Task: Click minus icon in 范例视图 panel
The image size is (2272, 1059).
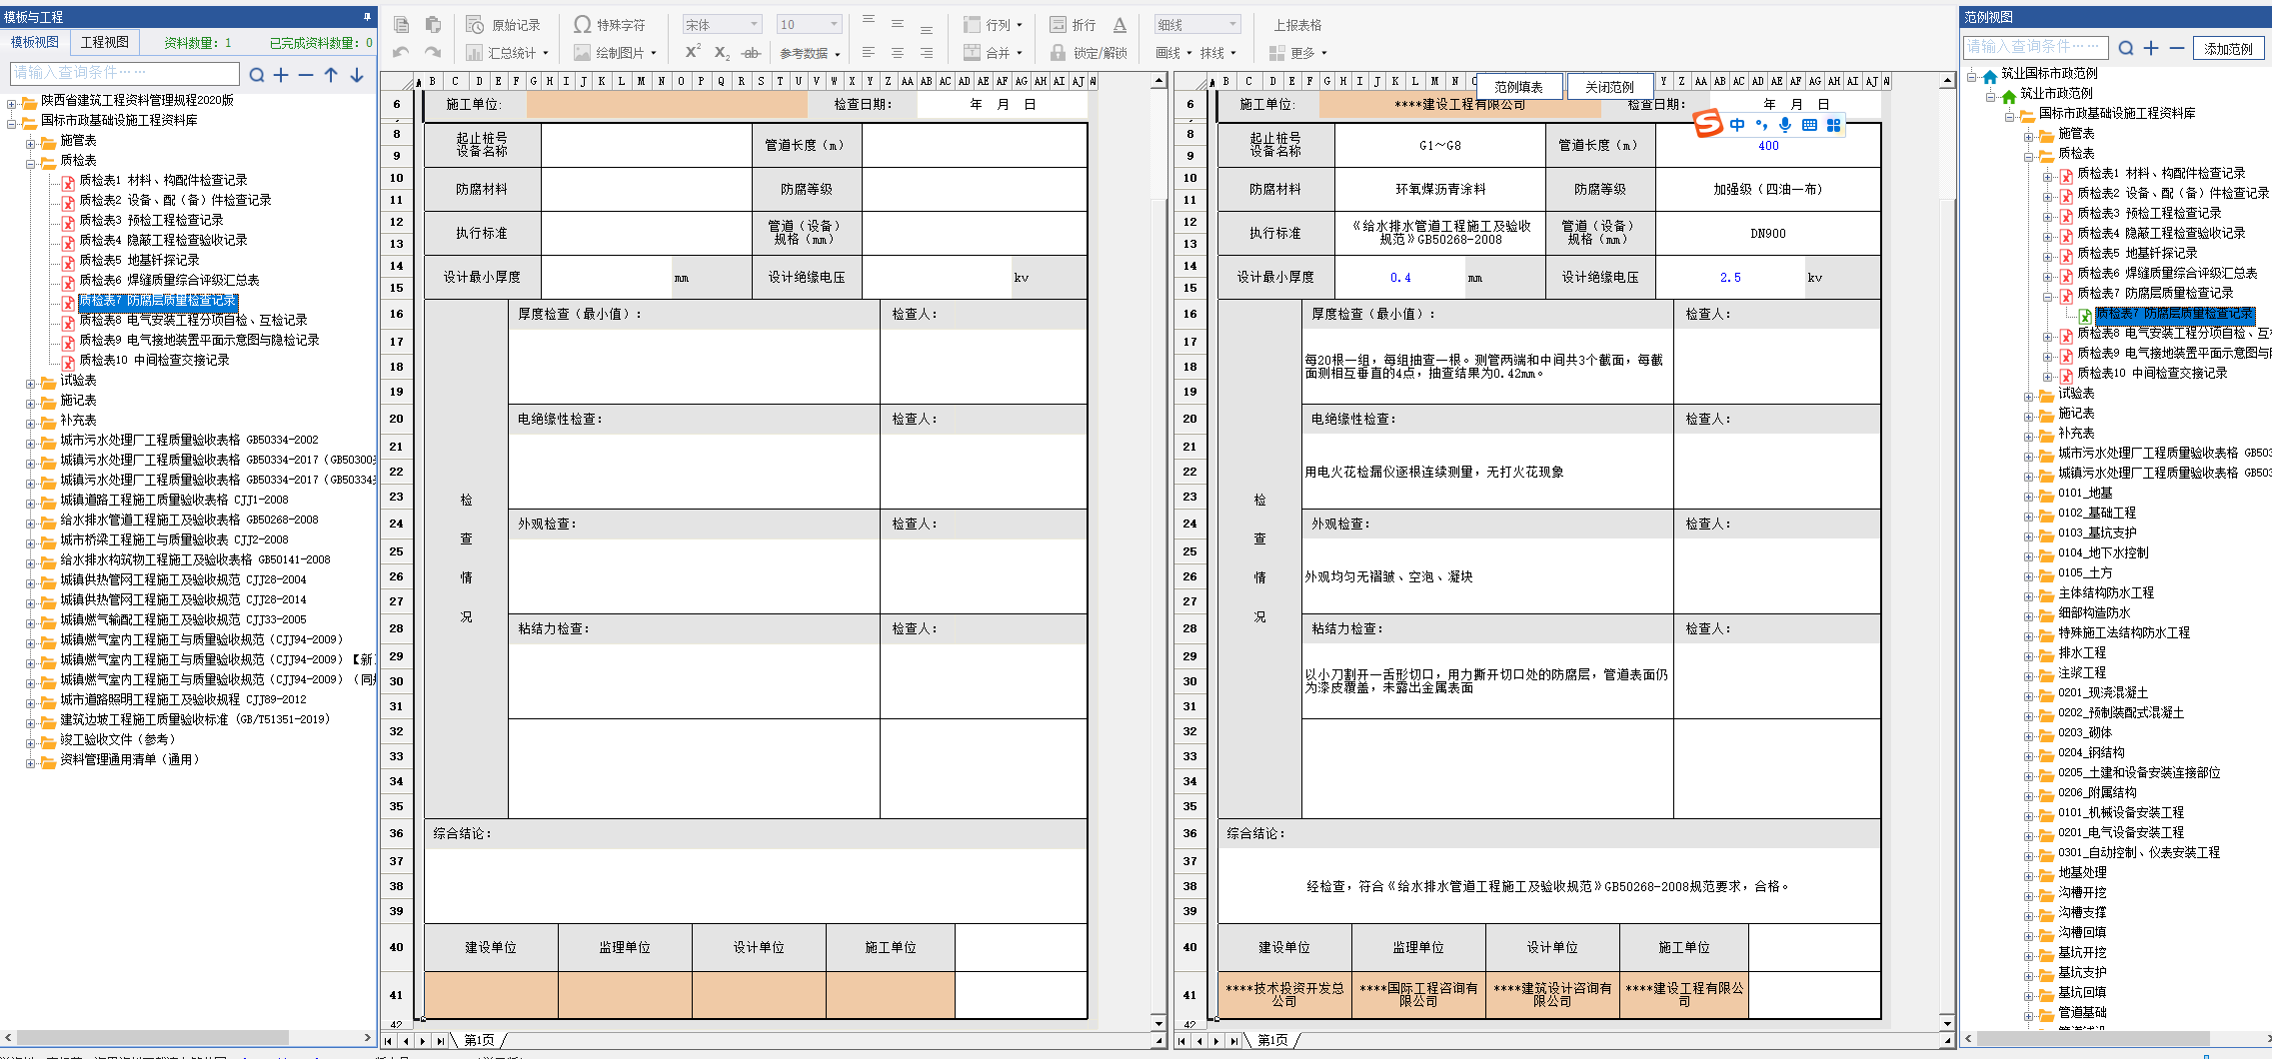Action: [2176, 48]
